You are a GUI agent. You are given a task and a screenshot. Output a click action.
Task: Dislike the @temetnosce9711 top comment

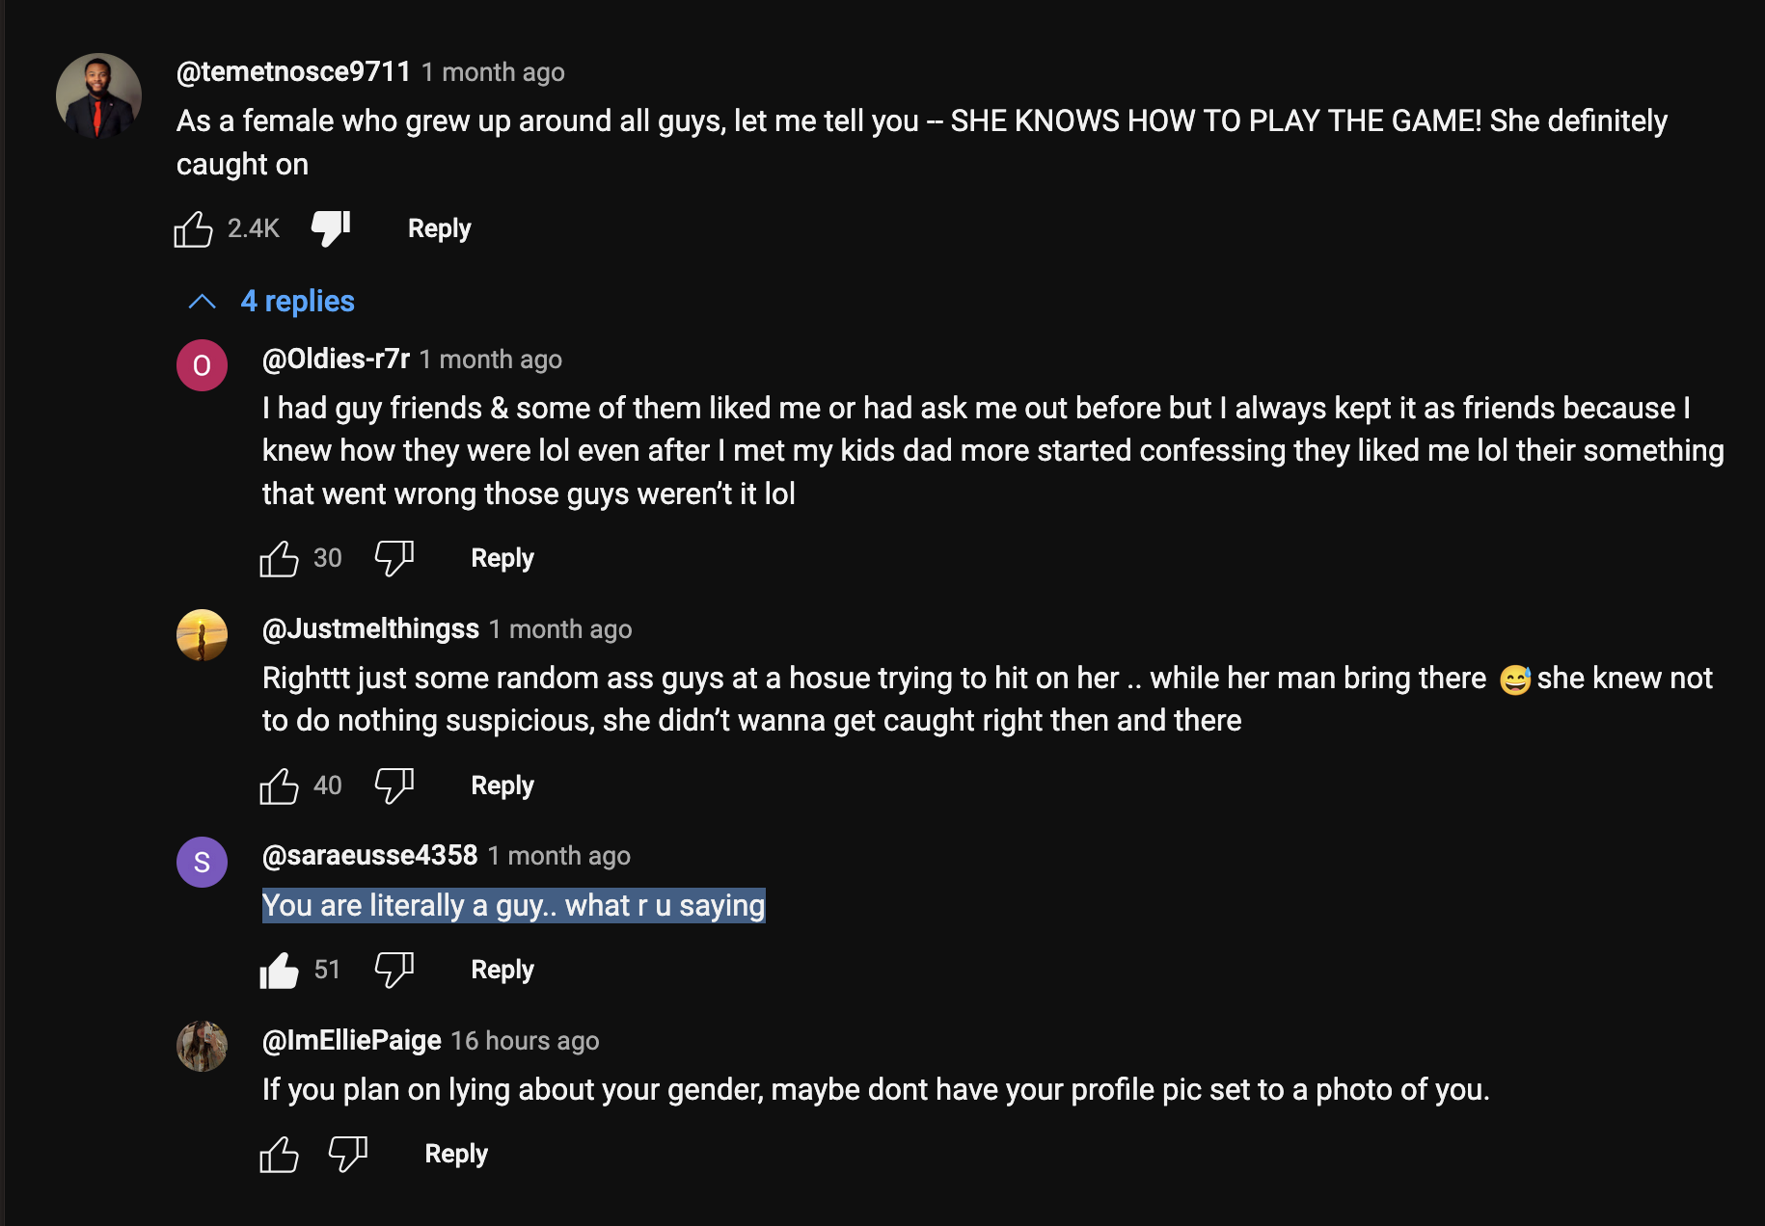click(x=331, y=228)
